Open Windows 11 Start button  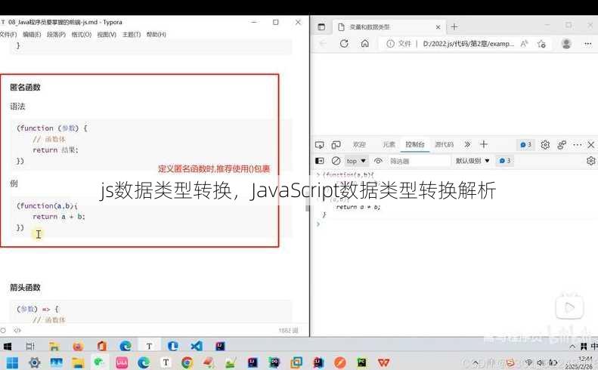point(12,362)
